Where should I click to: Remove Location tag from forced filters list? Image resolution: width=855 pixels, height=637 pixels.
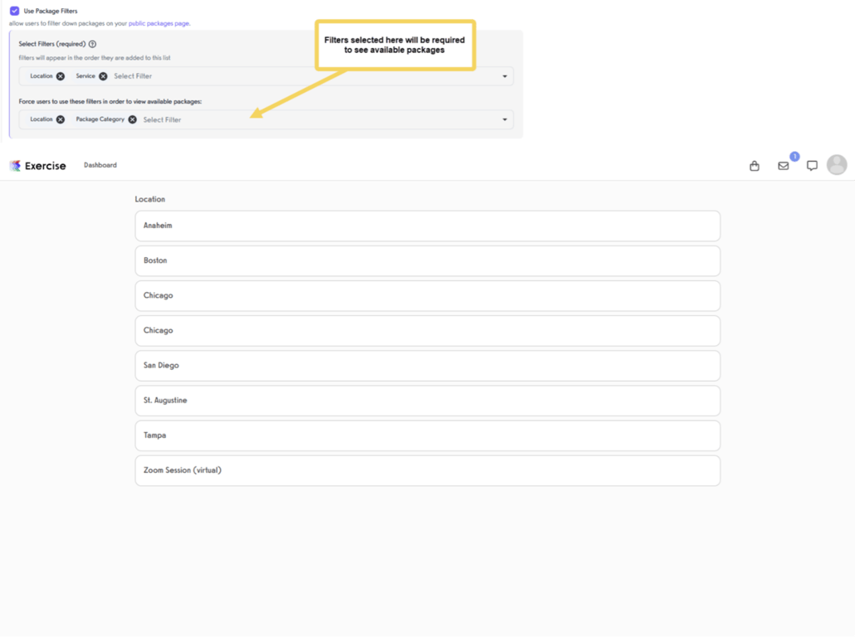point(61,119)
